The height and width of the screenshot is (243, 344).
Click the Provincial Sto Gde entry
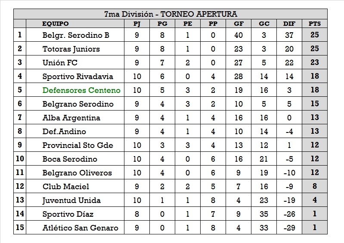[x=77, y=145]
